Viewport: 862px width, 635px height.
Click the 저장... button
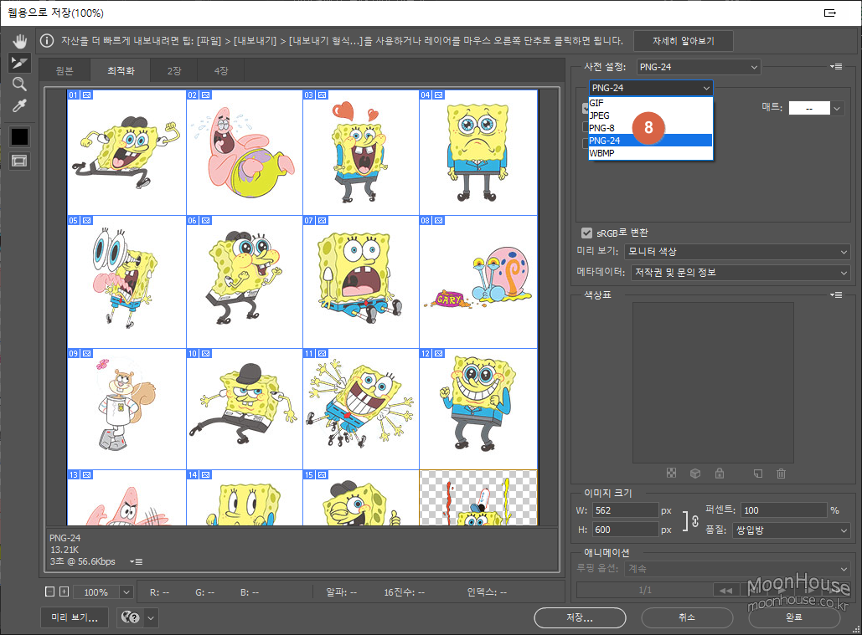click(580, 617)
